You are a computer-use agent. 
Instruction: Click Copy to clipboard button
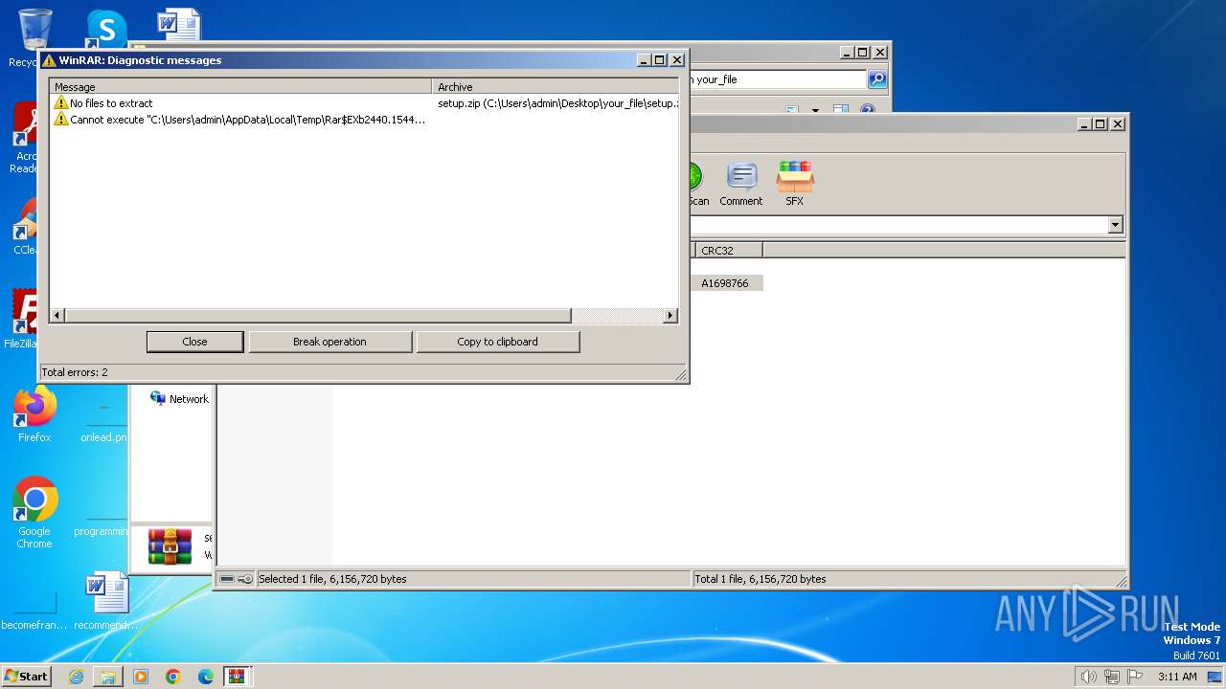[497, 342]
